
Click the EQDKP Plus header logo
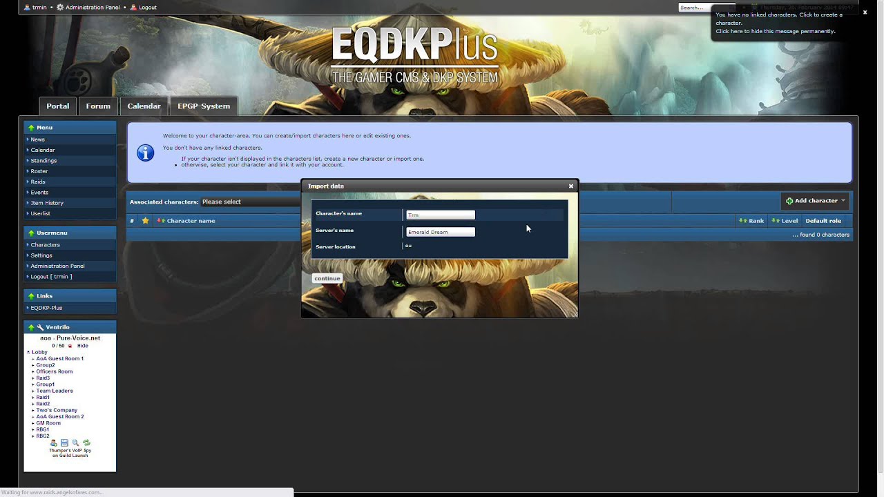click(414, 55)
